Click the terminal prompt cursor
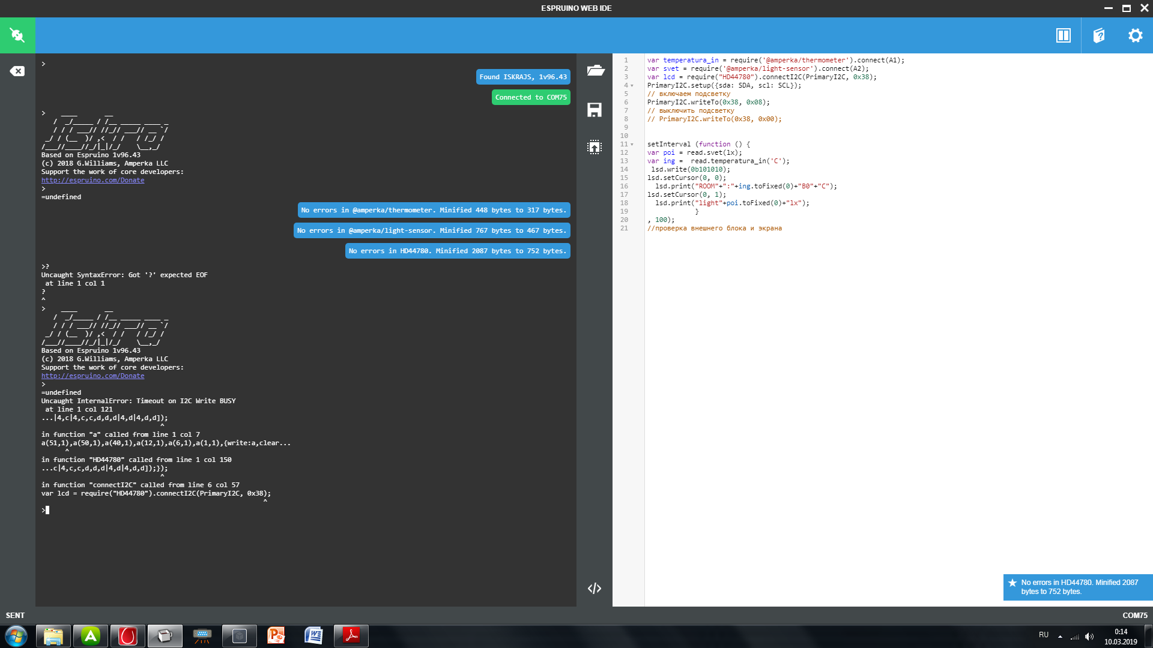 point(47,510)
